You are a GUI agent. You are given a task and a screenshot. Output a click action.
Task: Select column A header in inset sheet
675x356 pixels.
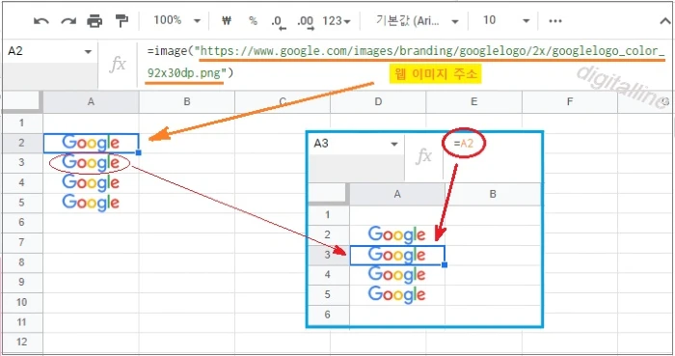pos(397,194)
